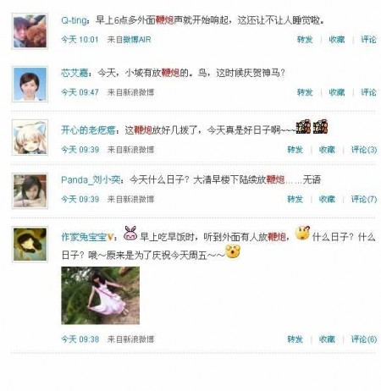Open 作家兔宝宝's avatar image
Screen dimensions: 381x391
[x=30, y=245]
